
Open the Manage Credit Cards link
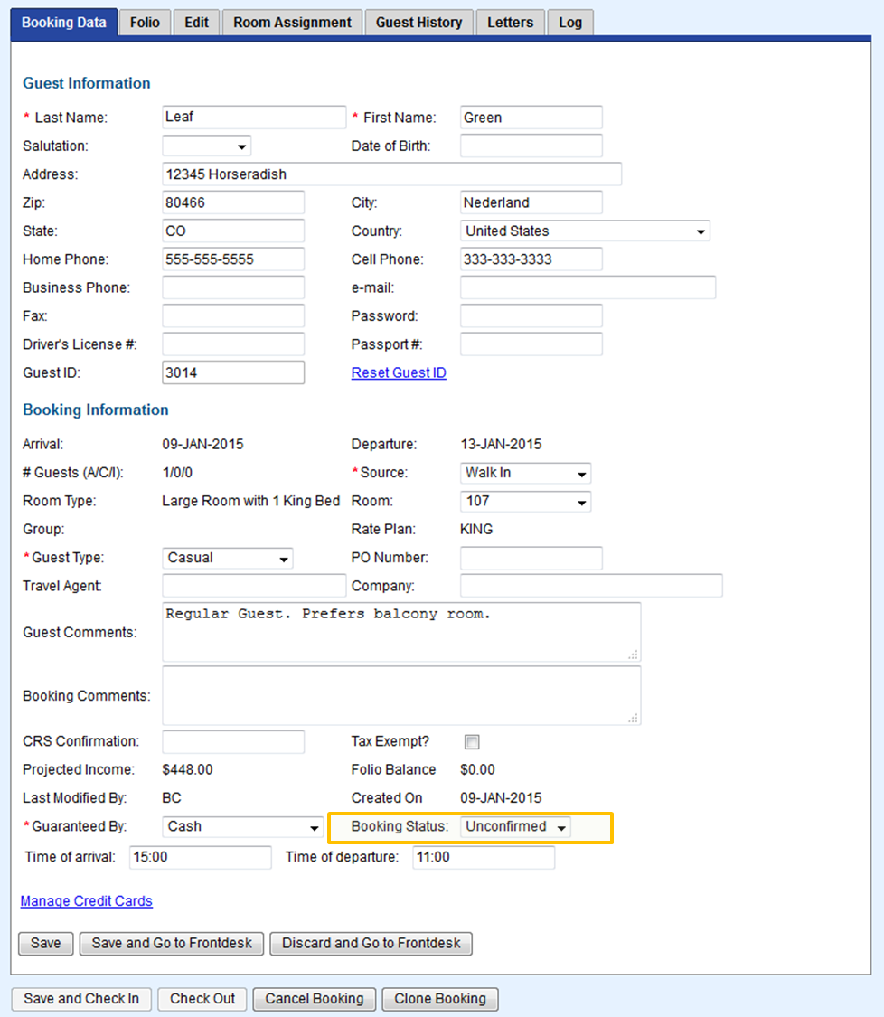point(87,901)
